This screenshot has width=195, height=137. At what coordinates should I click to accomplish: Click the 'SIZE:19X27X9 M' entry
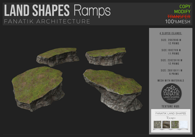tap(171, 50)
